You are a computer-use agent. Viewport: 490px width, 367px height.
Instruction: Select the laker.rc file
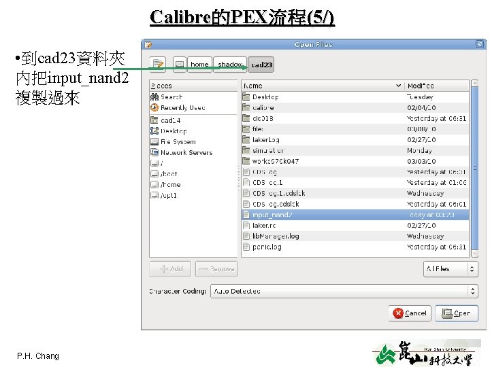point(355,226)
